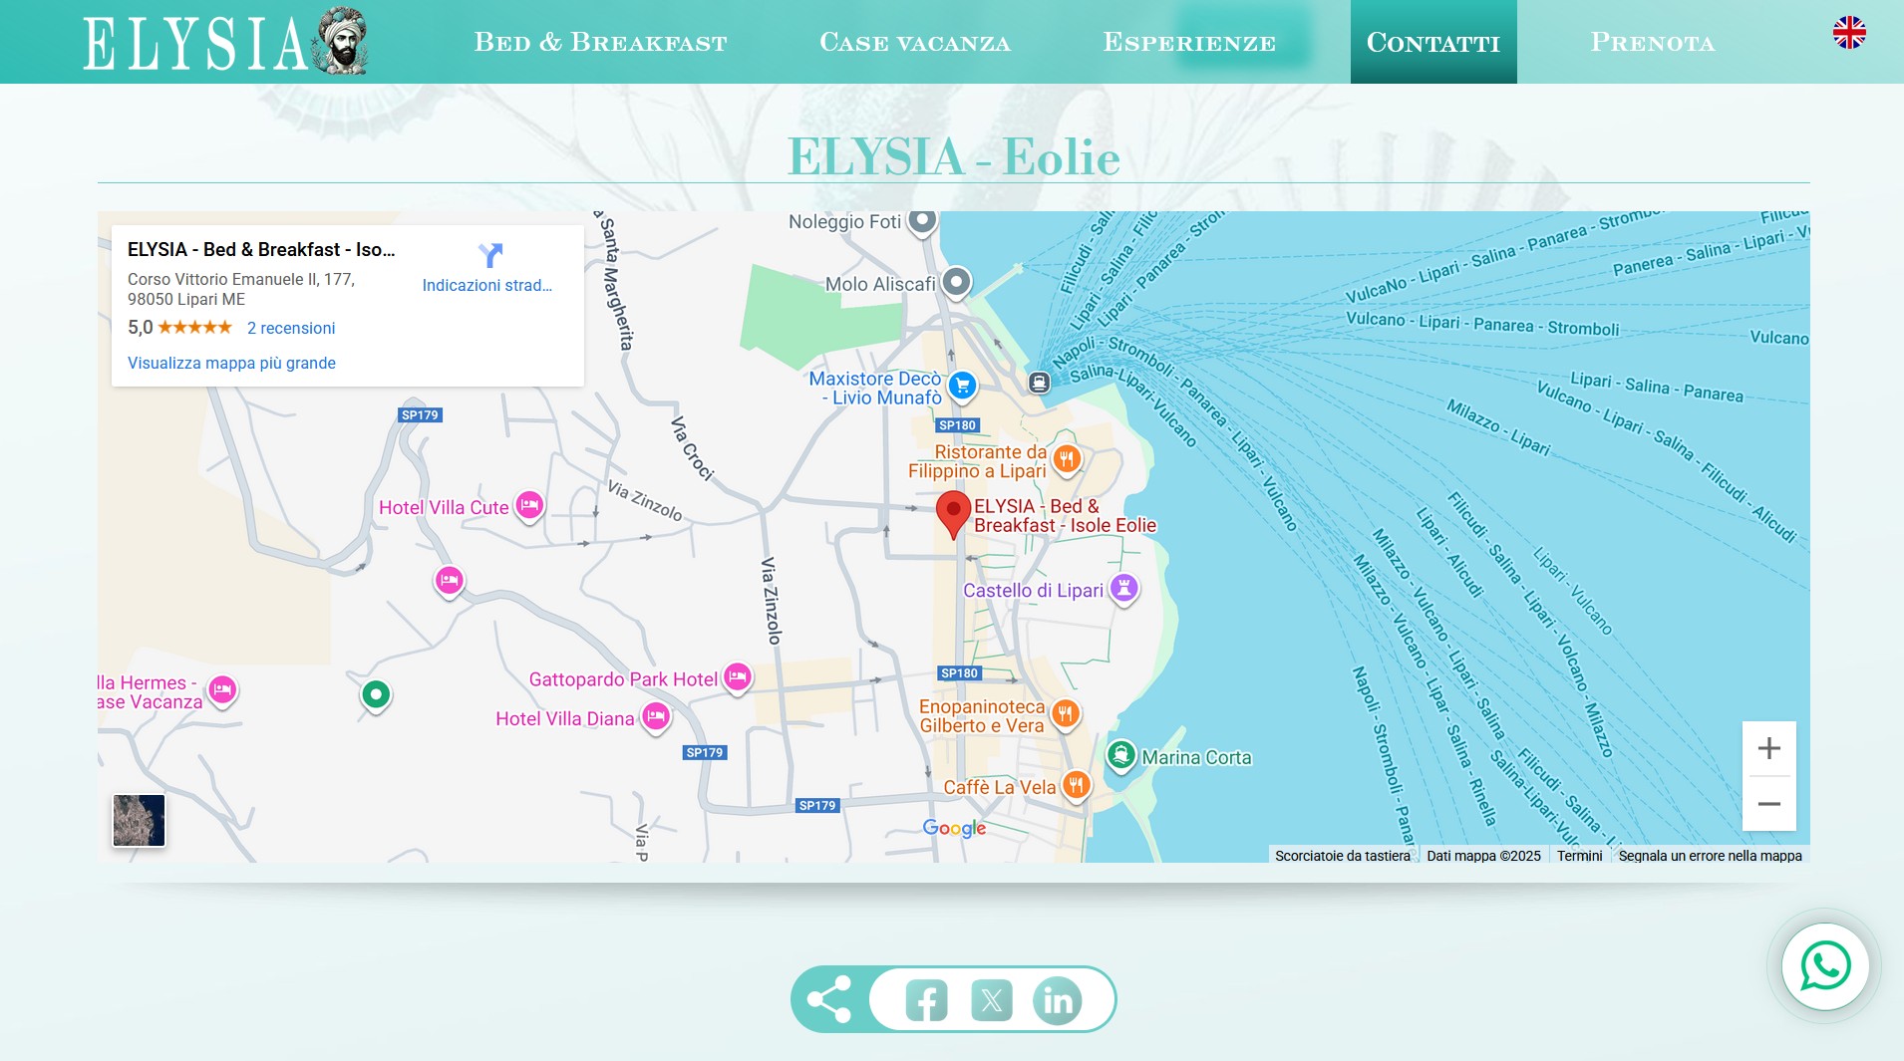Click the Hotel Villa Diana label
The image size is (1904, 1061).
tap(564, 718)
